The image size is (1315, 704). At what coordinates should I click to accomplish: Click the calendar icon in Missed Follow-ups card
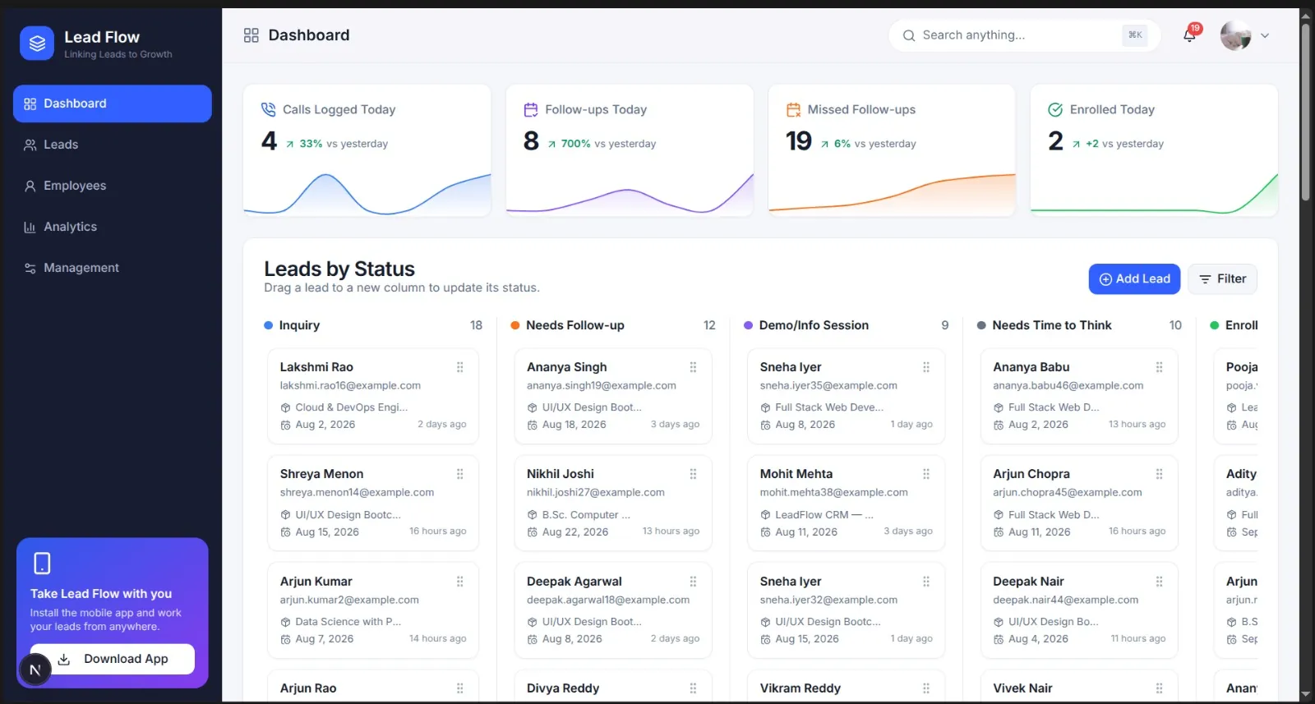[793, 109]
